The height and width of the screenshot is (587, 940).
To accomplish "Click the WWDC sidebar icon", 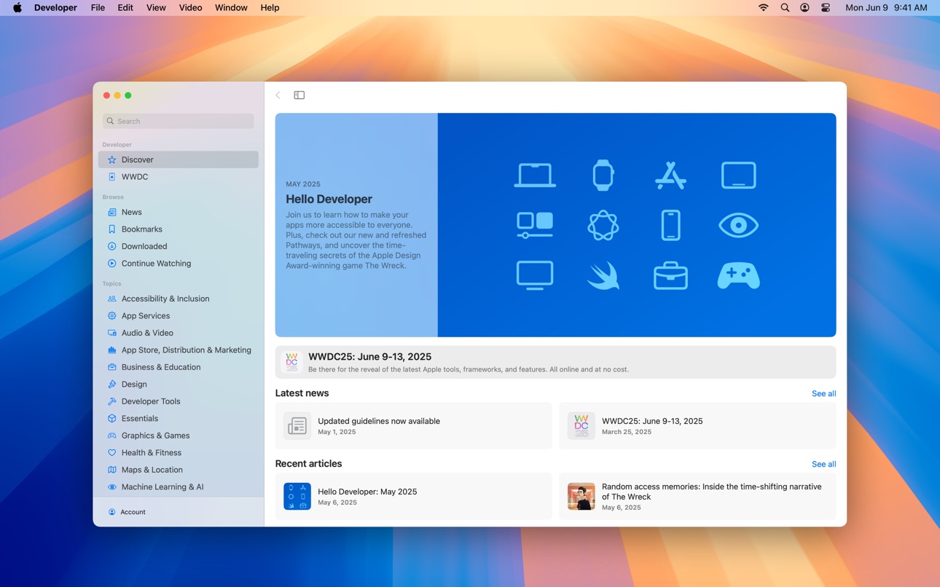I will coord(111,177).
